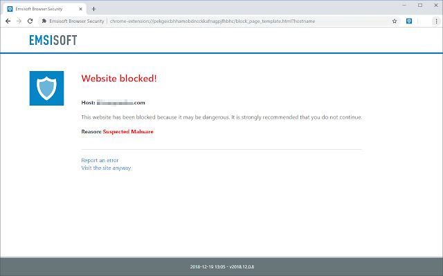Click the blocked website warning sentence
Image resolution: width=443 pixels, height=276 pixels.
coord(221,117)
